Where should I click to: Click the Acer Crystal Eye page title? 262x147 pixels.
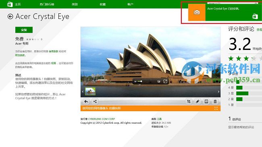click(x=42, y=17)
